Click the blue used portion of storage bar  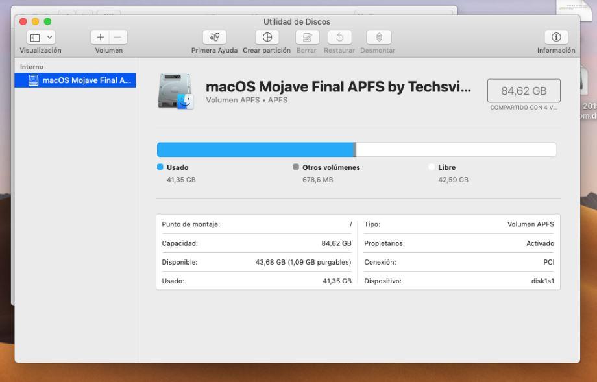pos(255,150)
